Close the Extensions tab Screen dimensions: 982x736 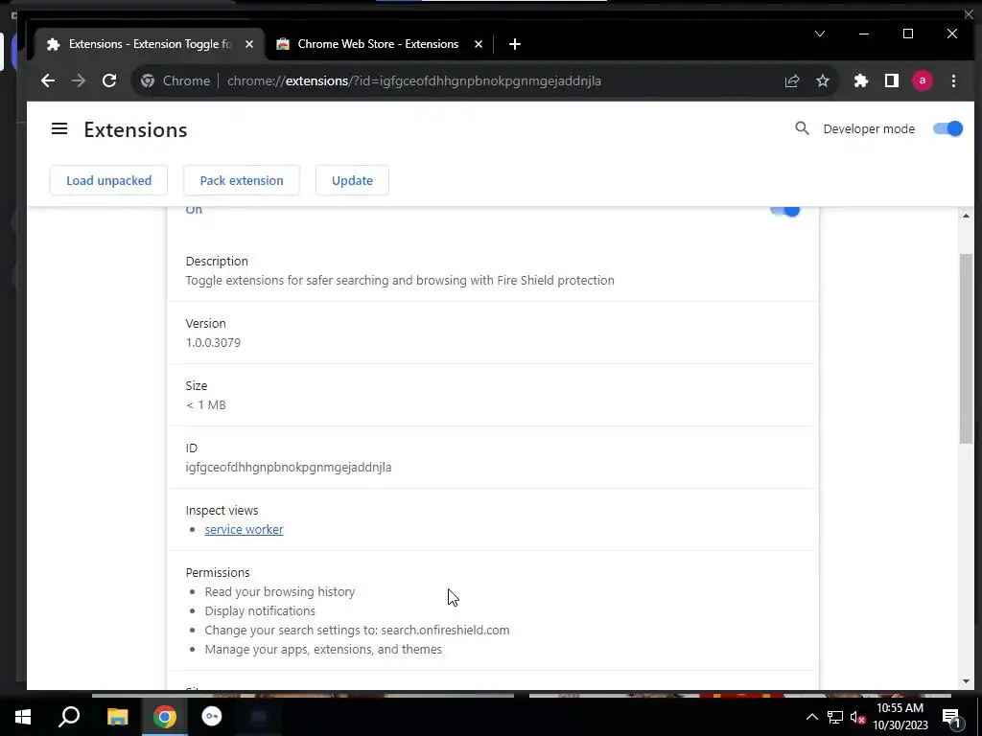click(249, 44)
